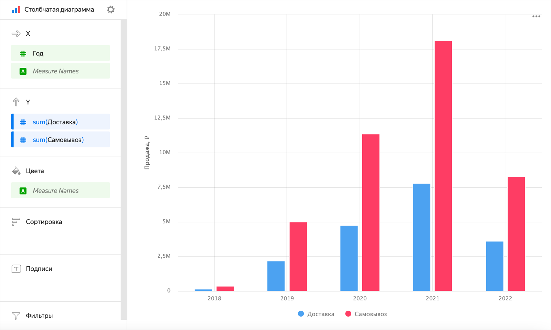Click the T icon next to Подписи
Viewport: 551px width, 330px height.
tap(16, 269)
